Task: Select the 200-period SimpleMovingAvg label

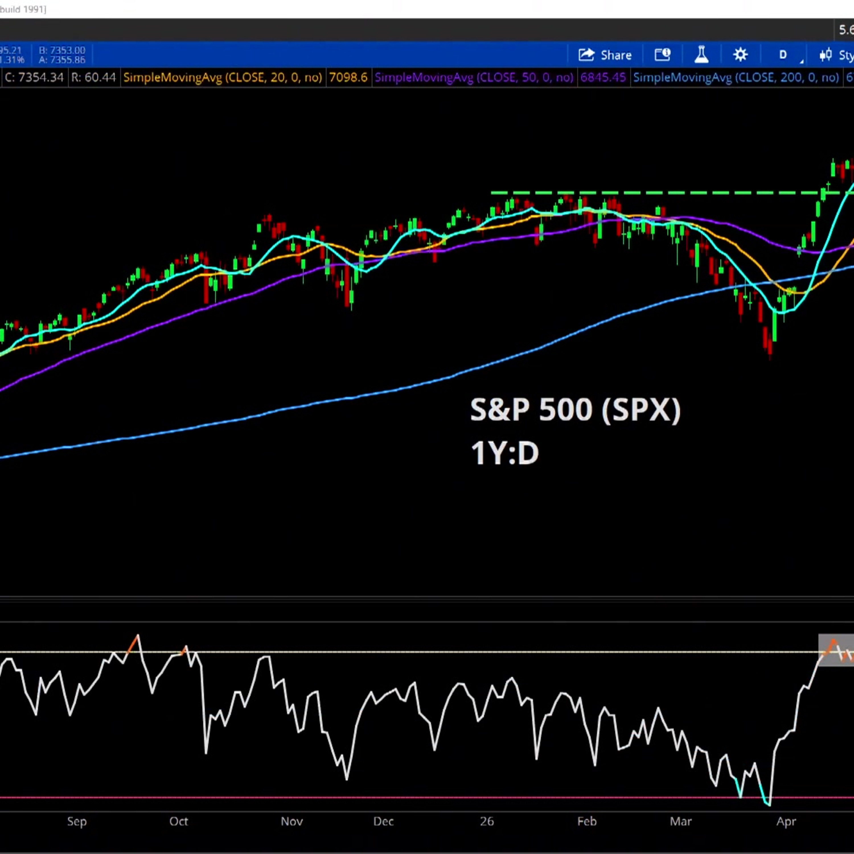Action: 736,78
